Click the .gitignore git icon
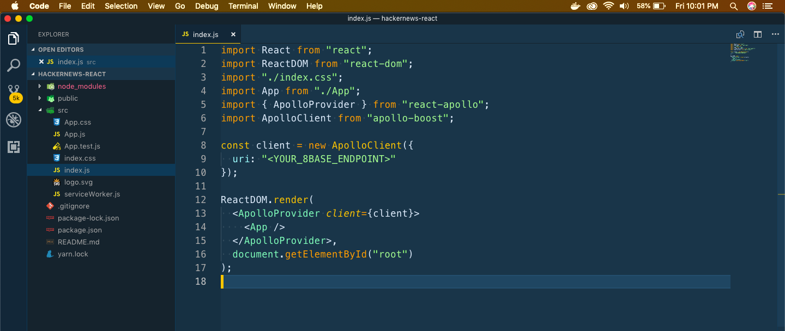This screenshot has height=331, width=785. [50, 206]
